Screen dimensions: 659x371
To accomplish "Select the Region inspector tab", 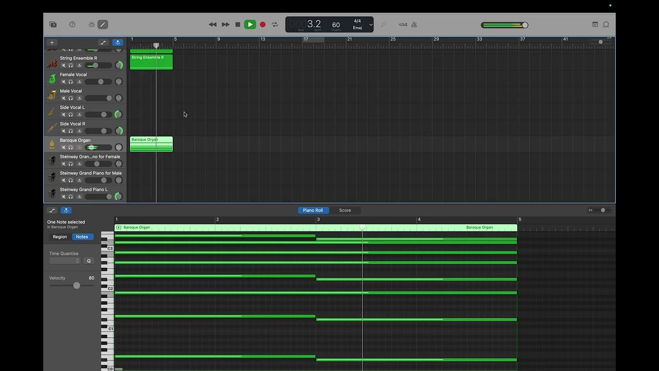I will click(x=60, y=237).
